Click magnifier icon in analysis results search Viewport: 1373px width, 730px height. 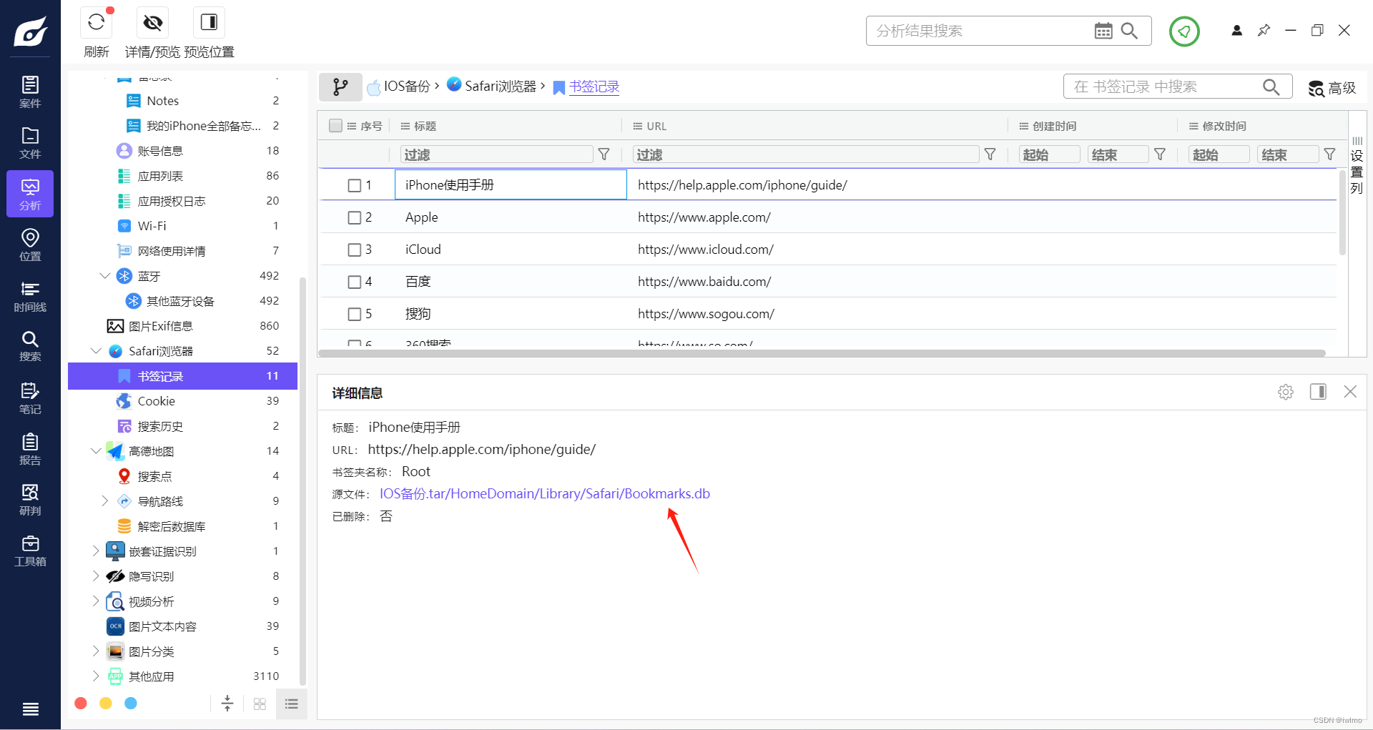click(1130, 31)
